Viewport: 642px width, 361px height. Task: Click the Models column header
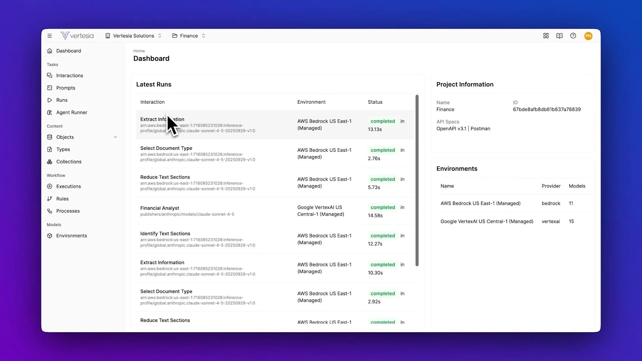tap(577, 186)
